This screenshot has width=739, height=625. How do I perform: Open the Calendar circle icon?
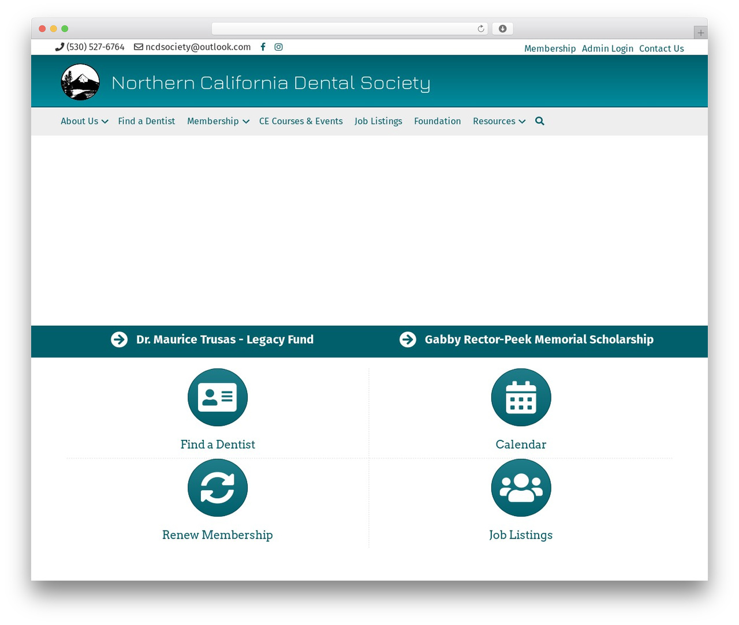pyautogui.click(x=521, y=397)
